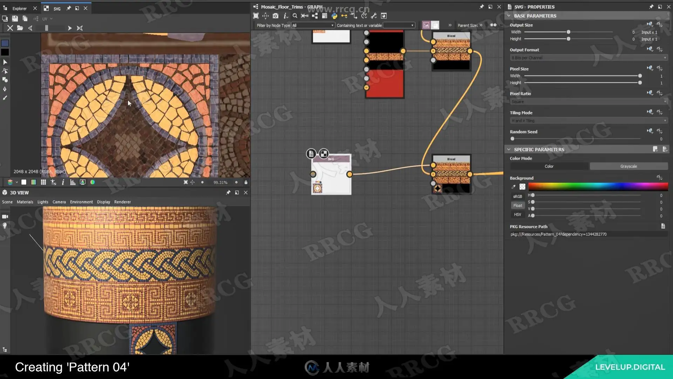Image resolution: width=673 pixels, height=379 pixels.
Task: Expand the Parent Size chevron
Action: [481, 25]
